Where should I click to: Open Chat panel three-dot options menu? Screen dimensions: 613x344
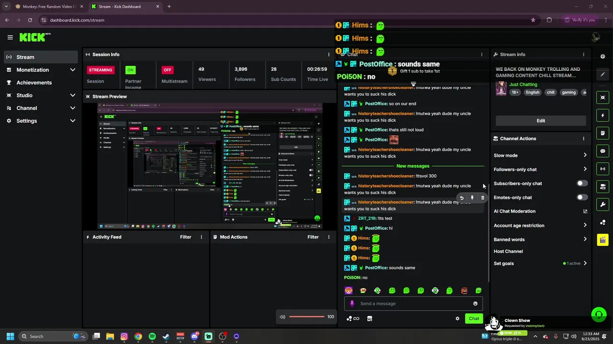(x=482, y=54)
